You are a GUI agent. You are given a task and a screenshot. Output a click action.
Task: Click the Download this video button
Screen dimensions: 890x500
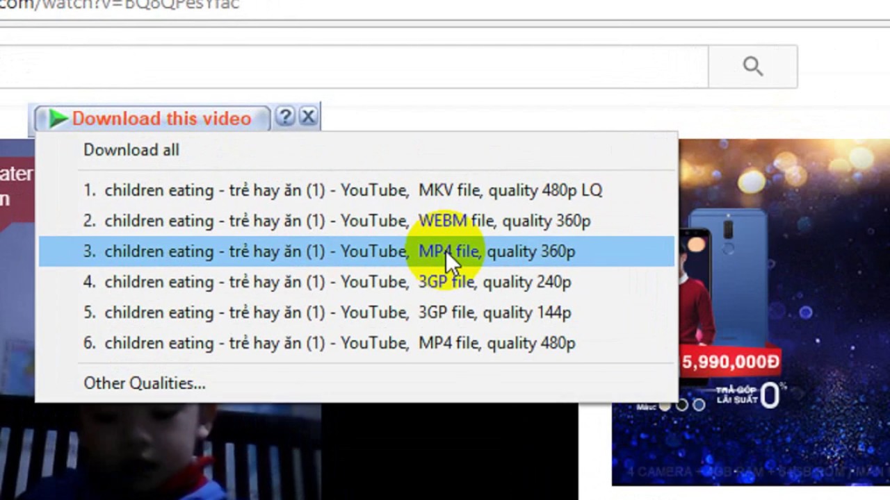point(152,119)
